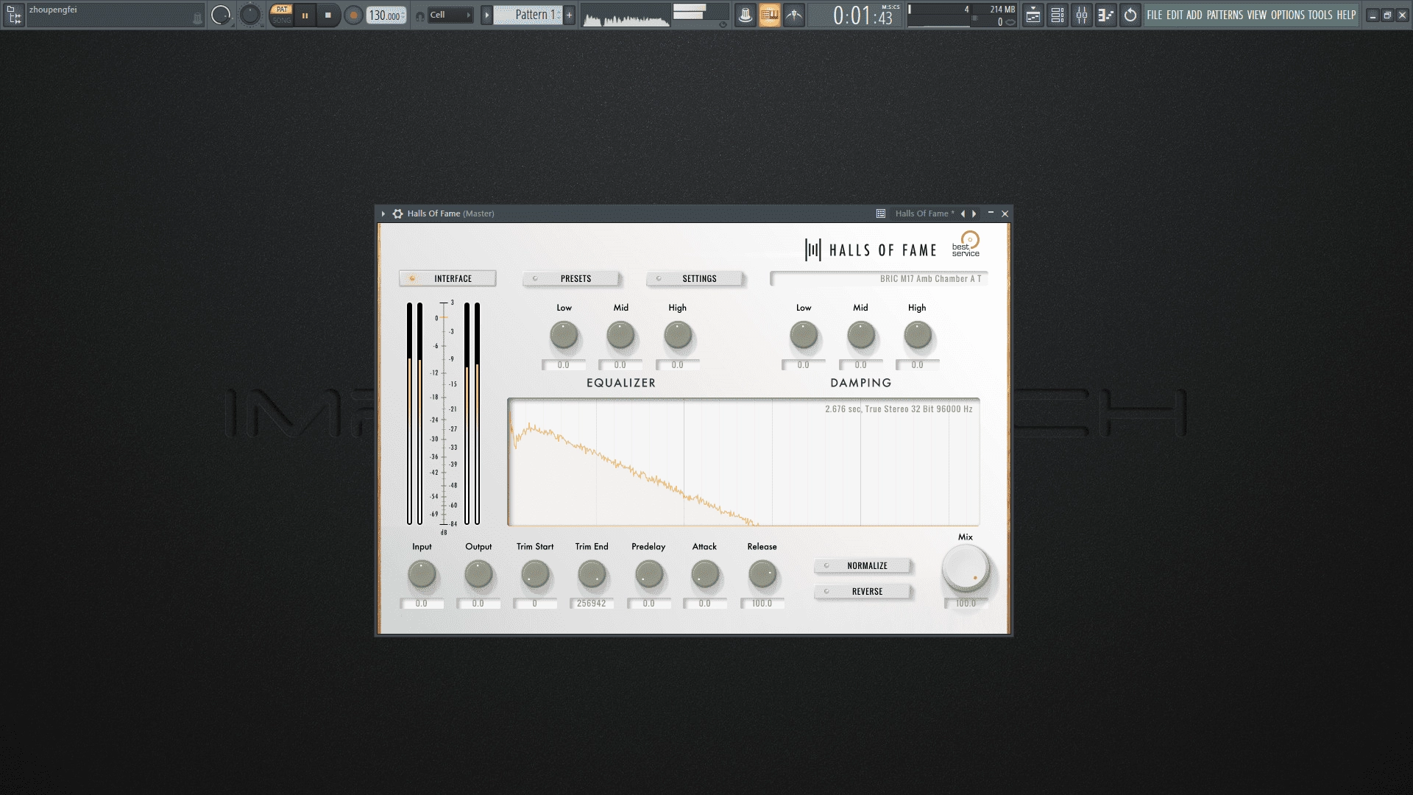The image size is (1413, 795).
Task: Click the master pitch knob in toolbar
Action: [x=250, y=15]
